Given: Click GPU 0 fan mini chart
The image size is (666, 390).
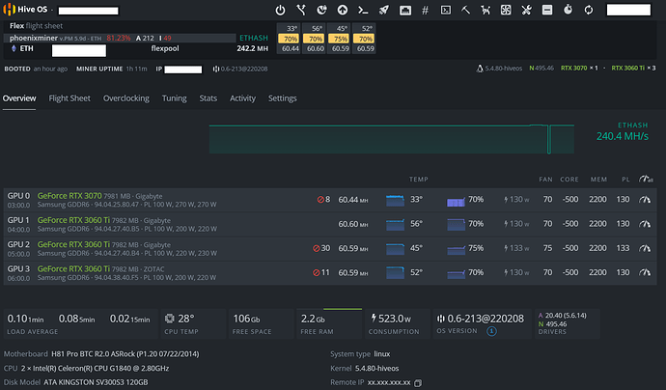Looking at the screenshot, I should tap(456, 202).
